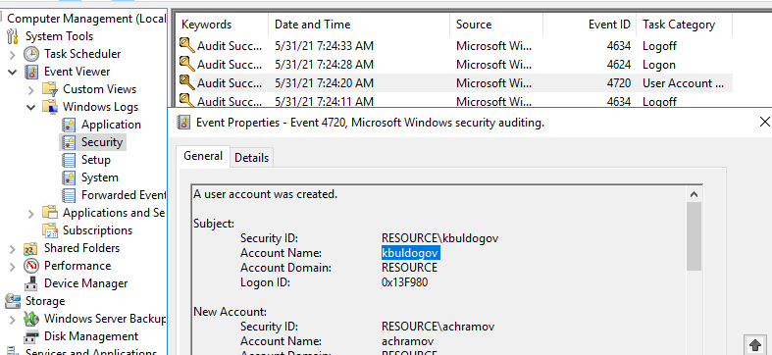Viewport: 772px width, 355px height.
Task: Click highlighted Account Name kbuldogov
Action: coord(411,253)
